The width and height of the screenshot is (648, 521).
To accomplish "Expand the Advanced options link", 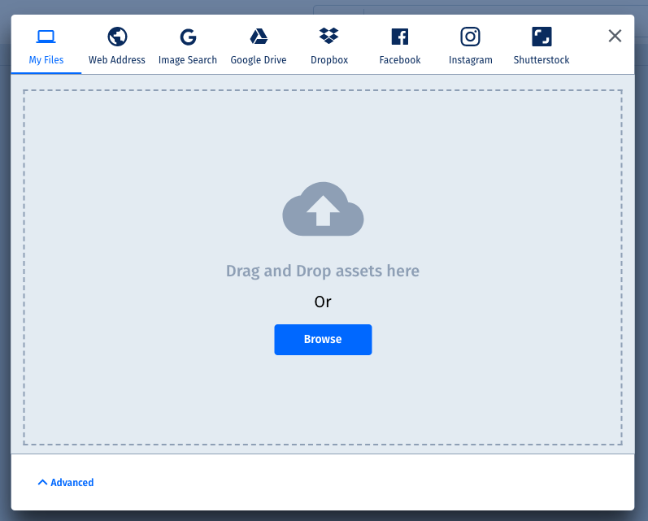I will pyautogui.click(x=72, y=483).
